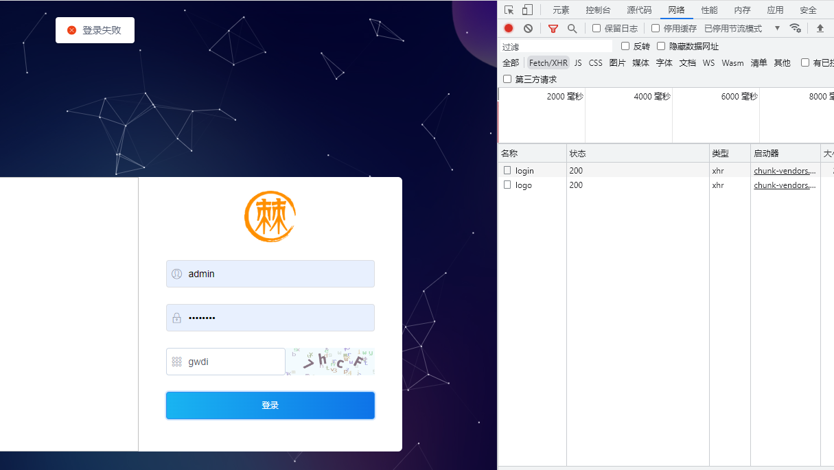The height and width of the screenshot is (470, 834).
Task: Click the 过滤 filter input box
Action: coord(556,47)
